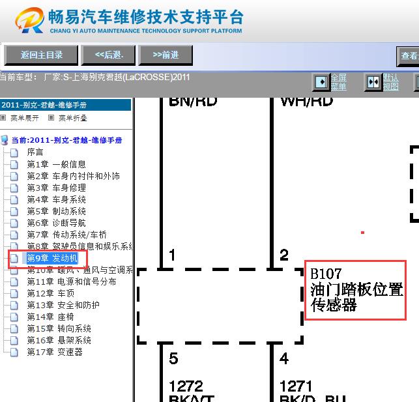Open 第10章 暖风、通风与空调系统

(79, 270)
